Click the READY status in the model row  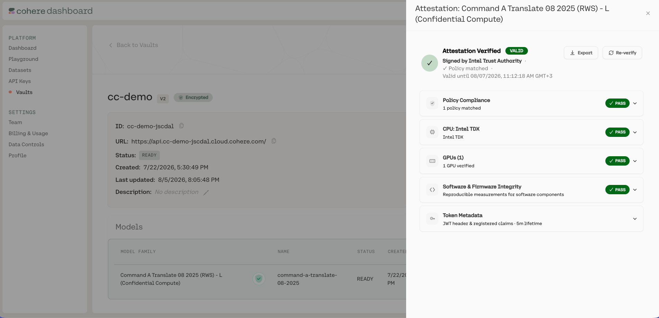[x=365, y=279]
